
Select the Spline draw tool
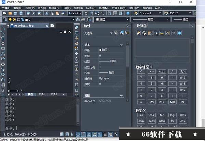(x=3, y=69)
